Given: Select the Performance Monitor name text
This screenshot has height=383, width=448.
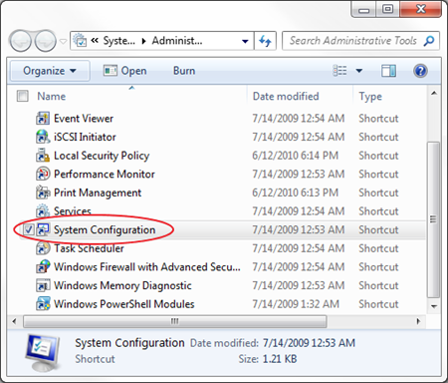Looking at the screenshot, I should click(x=105, y=175).
